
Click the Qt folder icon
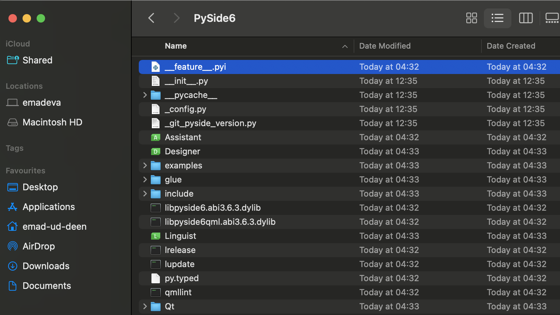(x=156, y=307)
